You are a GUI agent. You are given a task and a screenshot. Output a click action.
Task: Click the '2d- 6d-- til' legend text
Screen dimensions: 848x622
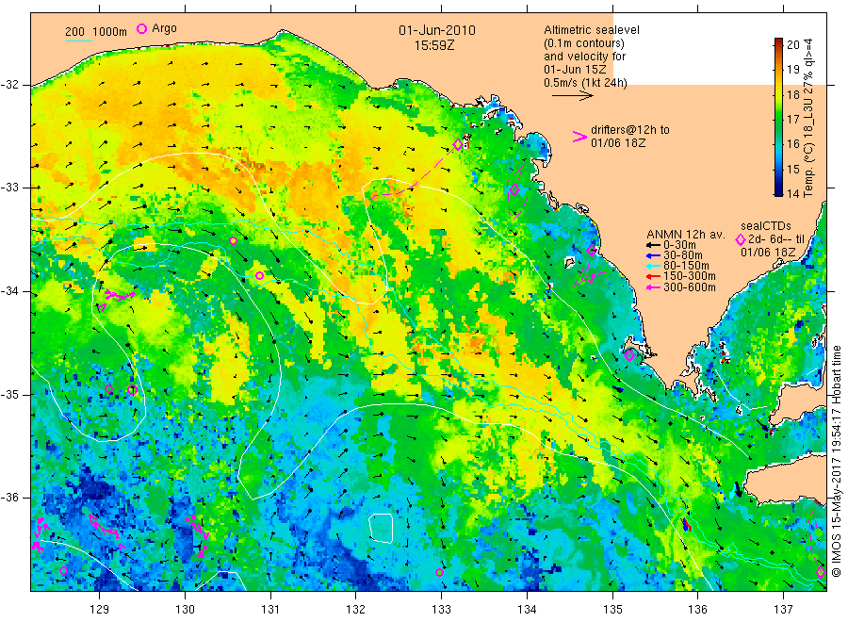click(x=776, y=239)
